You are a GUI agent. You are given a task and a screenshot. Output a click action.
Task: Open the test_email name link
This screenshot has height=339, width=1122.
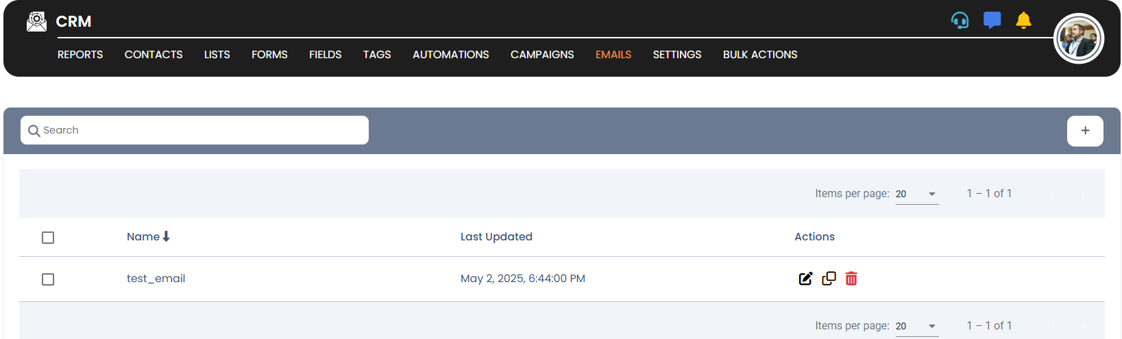pyautogui.click(x=156, y=279)
